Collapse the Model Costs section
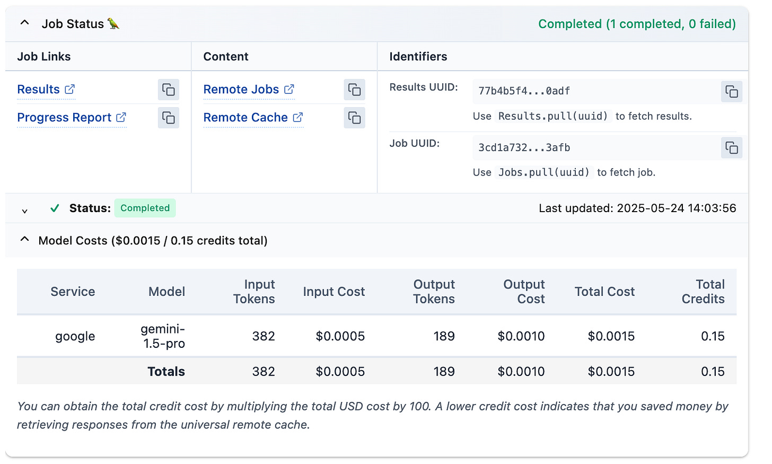772x464 pixels. (24, 240)
